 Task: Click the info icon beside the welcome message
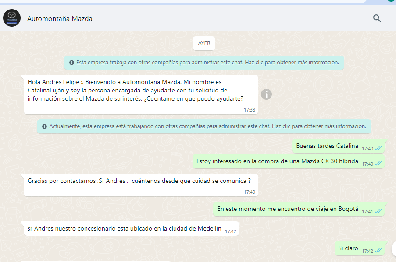pos(266,94)
